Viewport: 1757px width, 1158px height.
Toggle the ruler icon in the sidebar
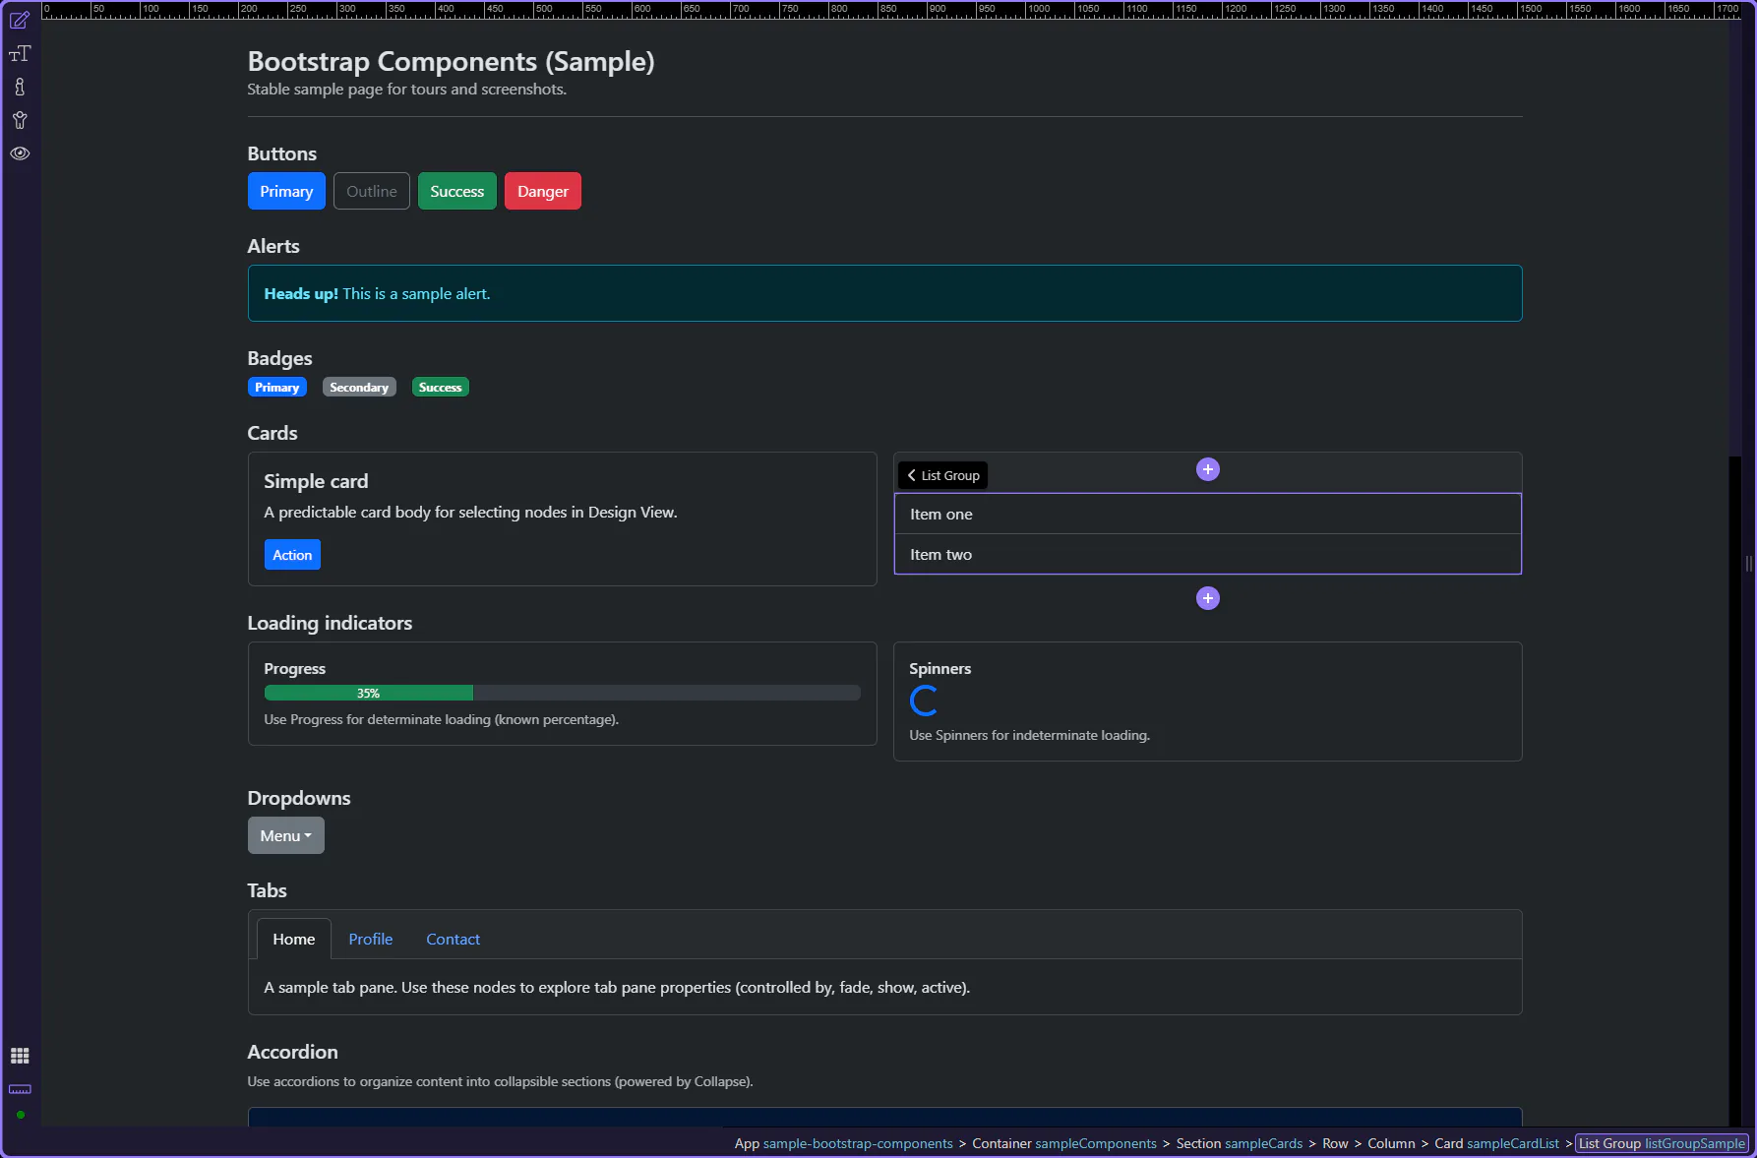point(20,1089)
